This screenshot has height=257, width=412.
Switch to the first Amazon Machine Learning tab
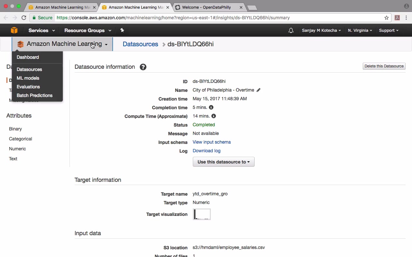pyautogui.click(x=62, y=7)
